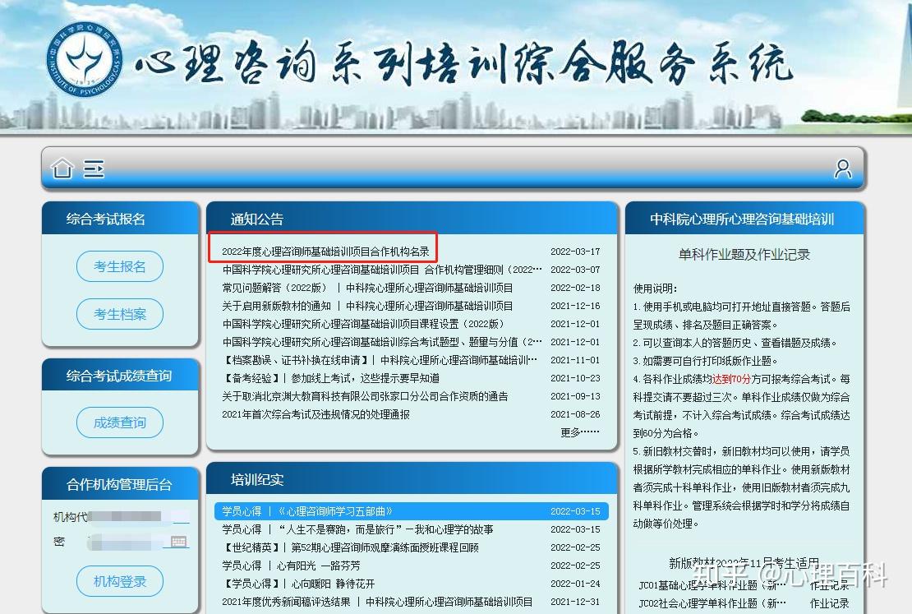The width and height of the screenshot is (912, 614).
Task: Open 学员心得《心理咨询师学习五部曲》 article
Action: (307, 511)
